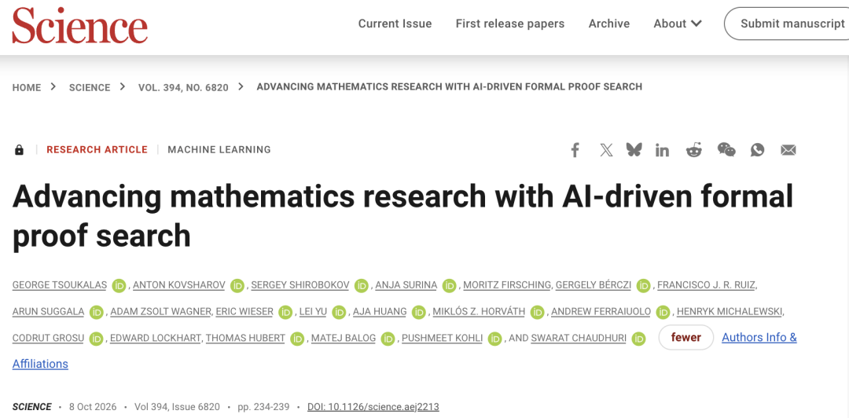Open Anja Surina's ORCID icon

[449, 285]
